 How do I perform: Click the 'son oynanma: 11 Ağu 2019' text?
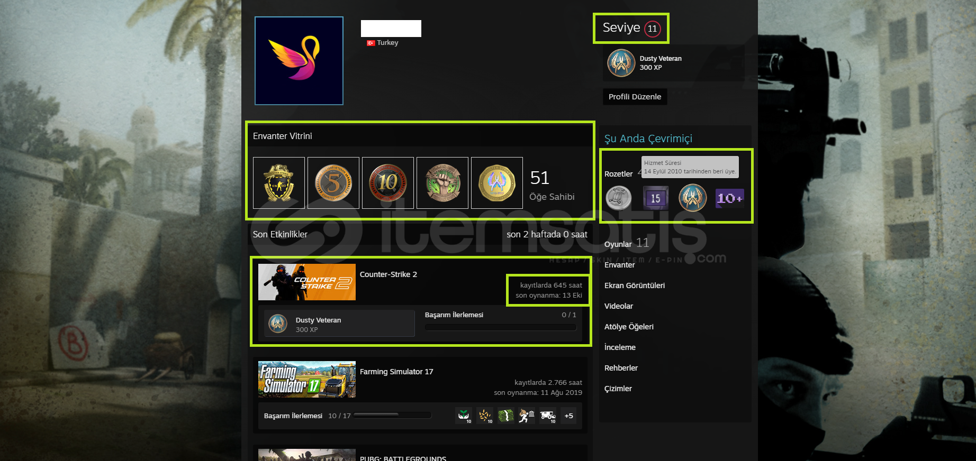[538, 392]
